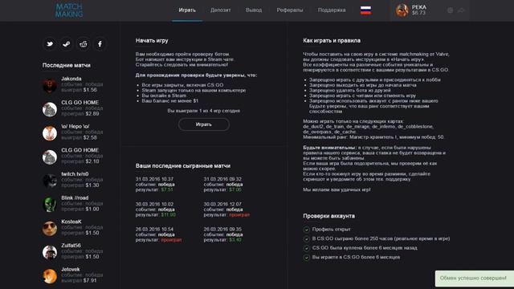The image size is (514, 289).
Task: Click checkmark for 'CS:GO была куплена' check
Action: click(307, 248)
